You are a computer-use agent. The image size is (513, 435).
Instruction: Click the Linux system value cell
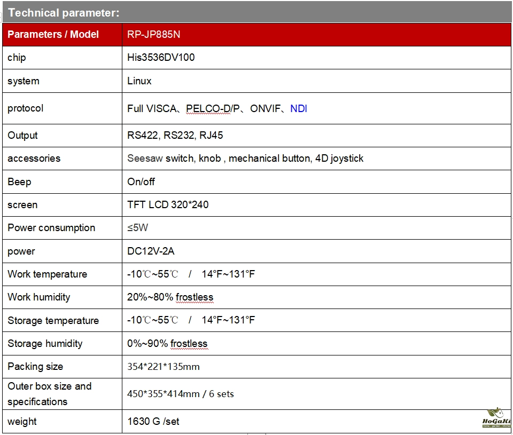click(139, 81)
